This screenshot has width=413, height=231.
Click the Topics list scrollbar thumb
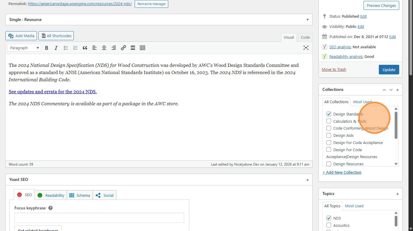pos(396,221)
